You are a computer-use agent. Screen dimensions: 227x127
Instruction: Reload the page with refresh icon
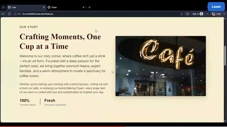[x=9, y=14]
